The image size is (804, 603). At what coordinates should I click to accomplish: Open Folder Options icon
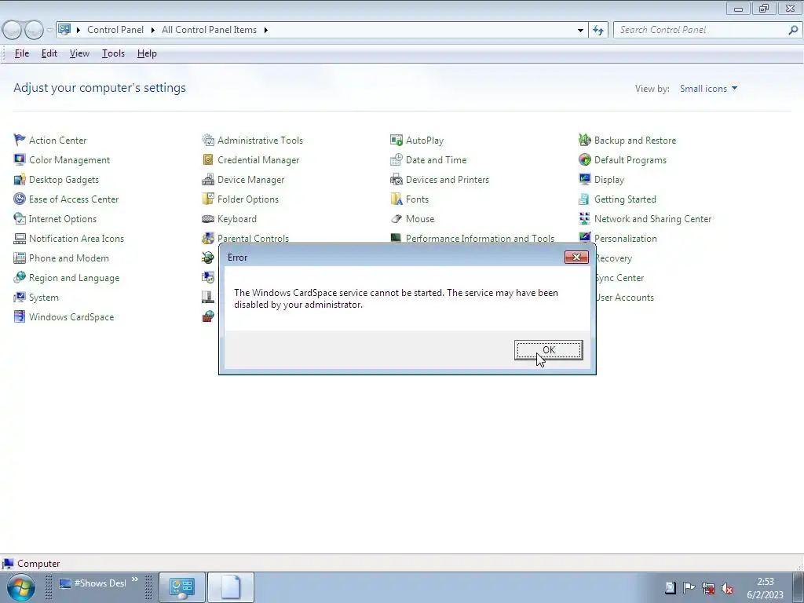[207, 199]
